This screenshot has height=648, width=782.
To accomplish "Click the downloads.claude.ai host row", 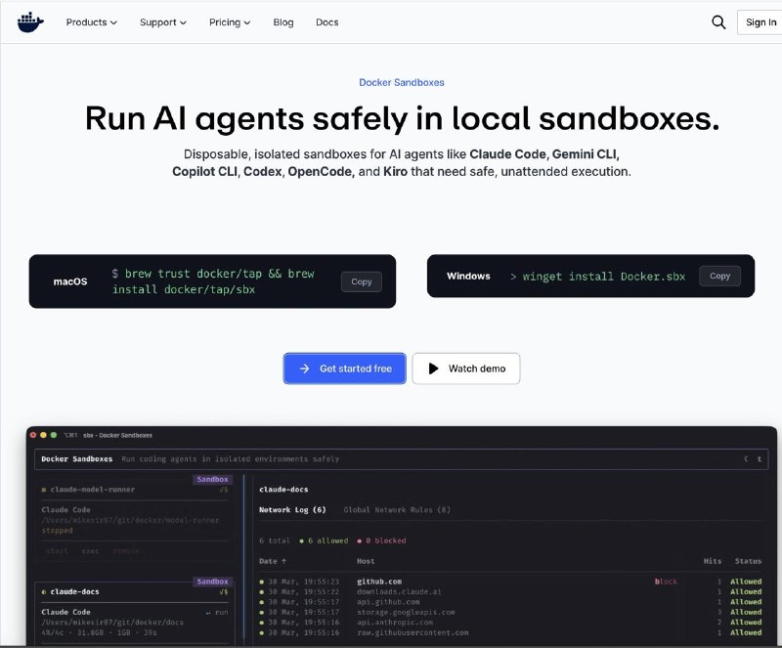I will pos(510,592).
